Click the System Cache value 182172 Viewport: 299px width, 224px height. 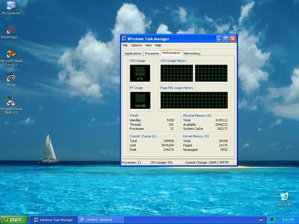point(222,129)
